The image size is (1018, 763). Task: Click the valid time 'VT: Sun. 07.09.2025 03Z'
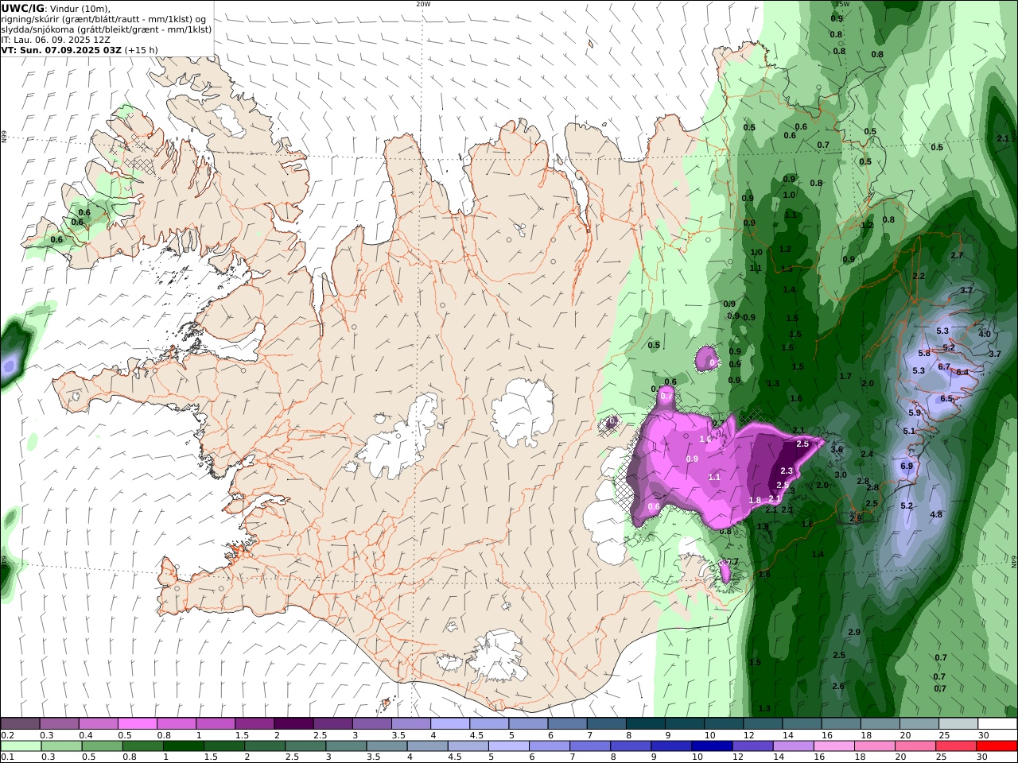[x=61, y=49]
